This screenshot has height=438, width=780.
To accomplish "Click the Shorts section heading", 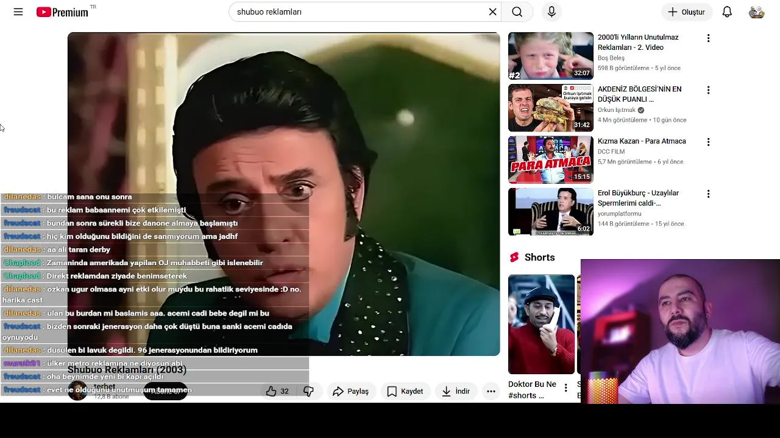I will pyautogui.click(x=540, y=257).
